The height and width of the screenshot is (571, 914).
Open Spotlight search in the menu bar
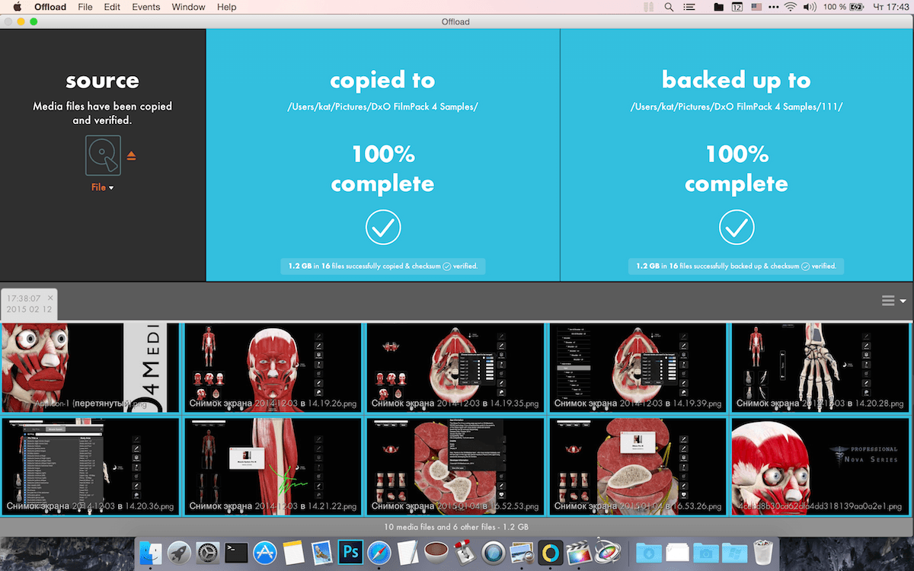[669, 7]
